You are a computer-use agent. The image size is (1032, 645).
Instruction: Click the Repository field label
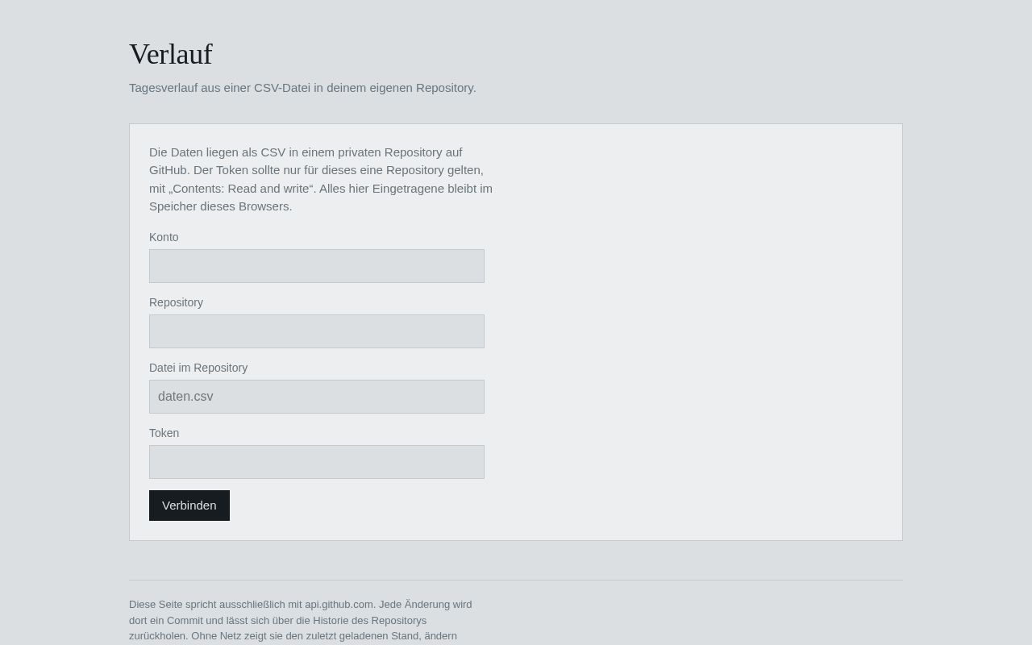(176, 302)
